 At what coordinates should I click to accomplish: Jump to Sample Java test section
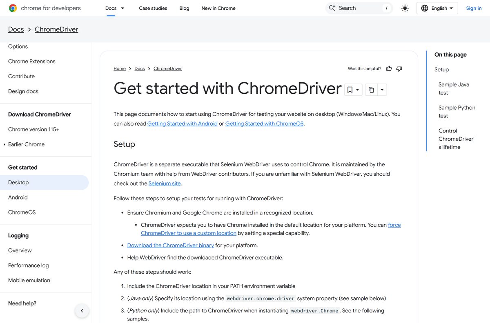454,88
